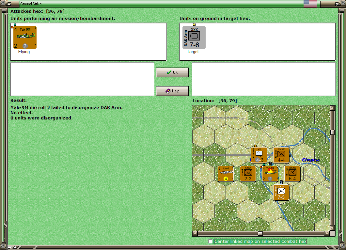Select the Yak-9M flying unit counter
This screenshot has width=346, height=250.
(25, 37)
